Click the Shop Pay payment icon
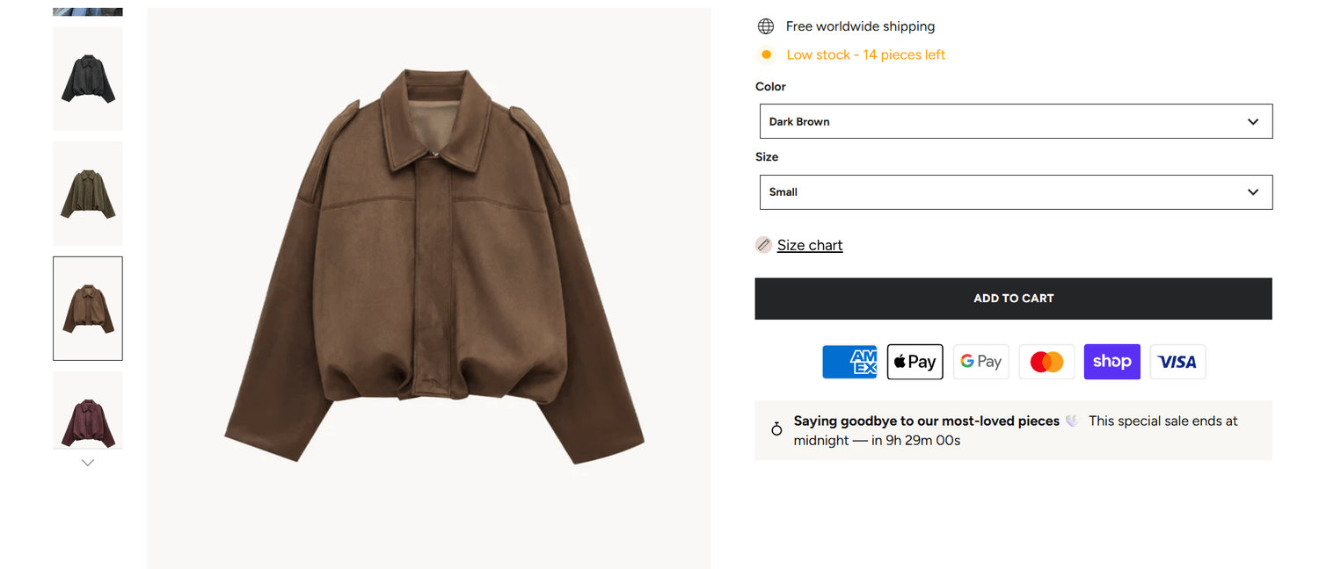The width and height of the screenshot is (1319, 569). (x=1111, y=362)
